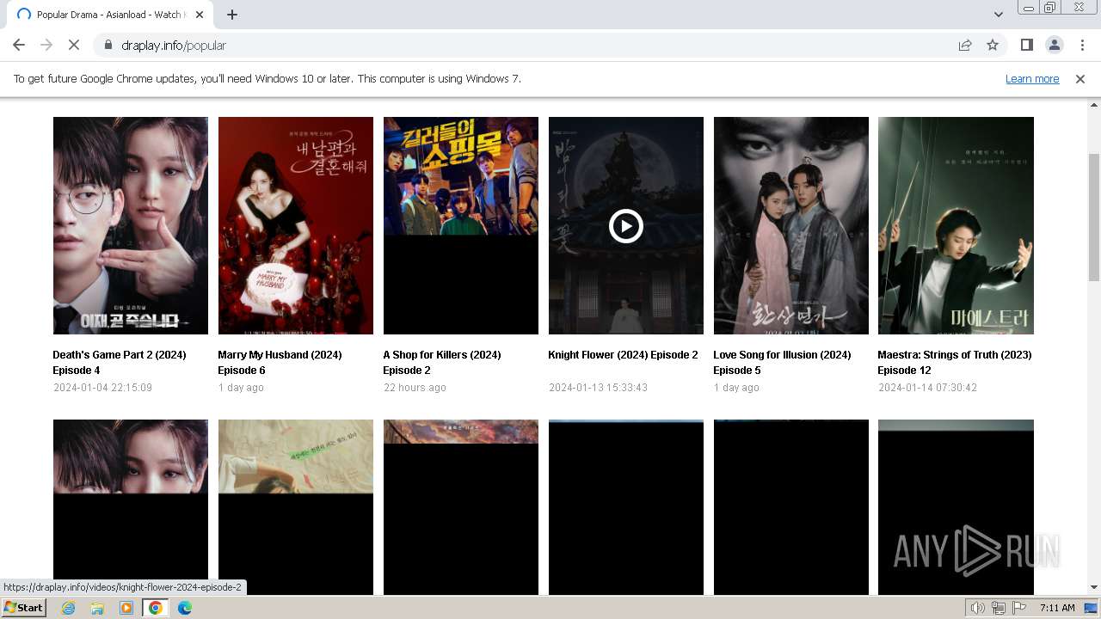
Task: Expand the tab search dropdown
Action: pos(999,14)
